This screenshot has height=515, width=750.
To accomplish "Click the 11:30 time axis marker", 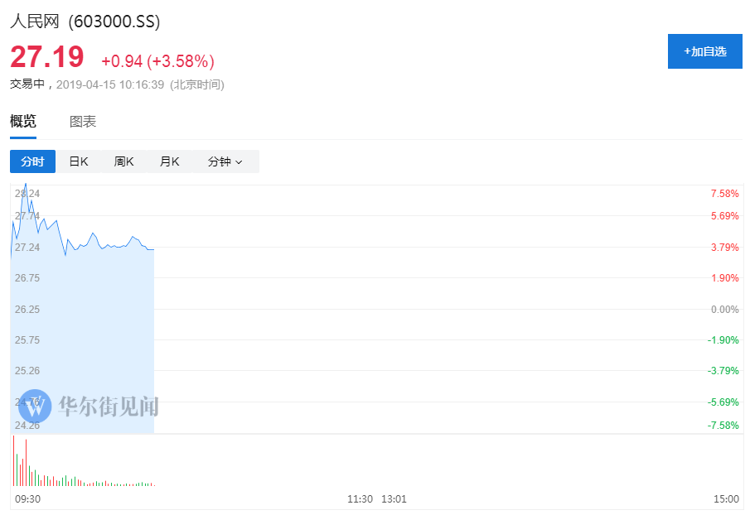I will click(x=360, y=499).
